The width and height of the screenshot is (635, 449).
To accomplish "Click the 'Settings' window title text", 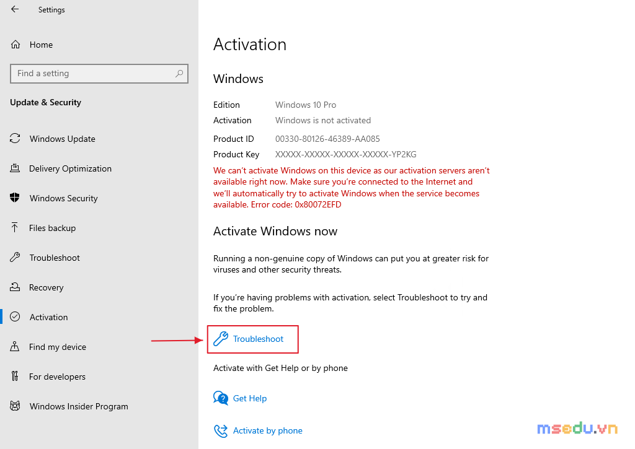I will (51, 10).
